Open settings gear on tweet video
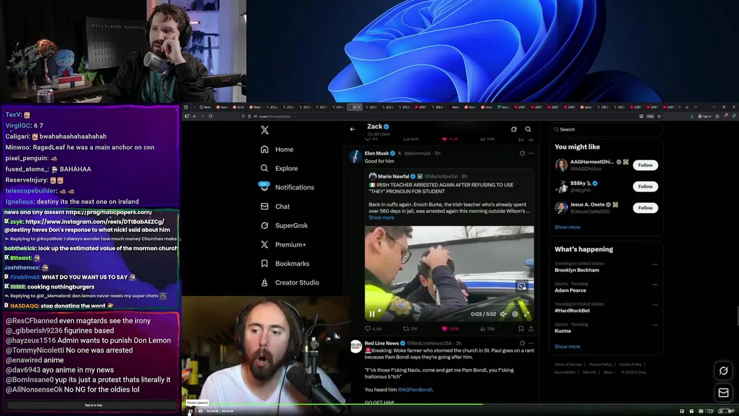 click(515, 314)
